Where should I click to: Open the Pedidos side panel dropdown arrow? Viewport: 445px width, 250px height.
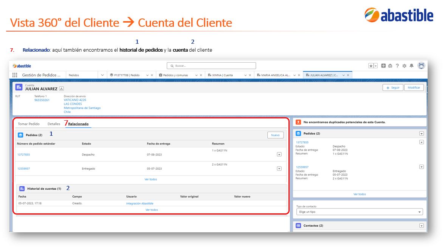[x=422, y=133]
